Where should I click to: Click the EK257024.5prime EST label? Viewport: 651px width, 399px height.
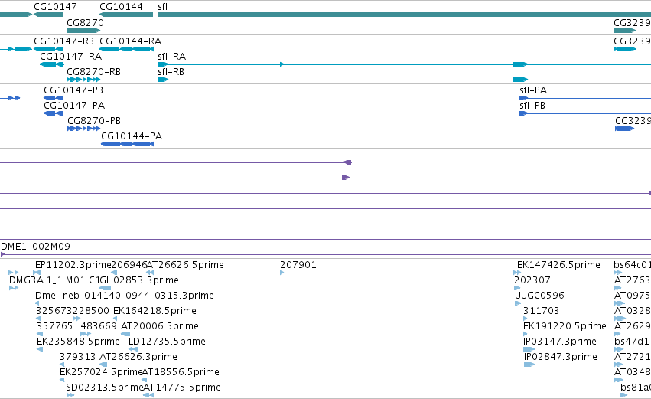[101, 372]
